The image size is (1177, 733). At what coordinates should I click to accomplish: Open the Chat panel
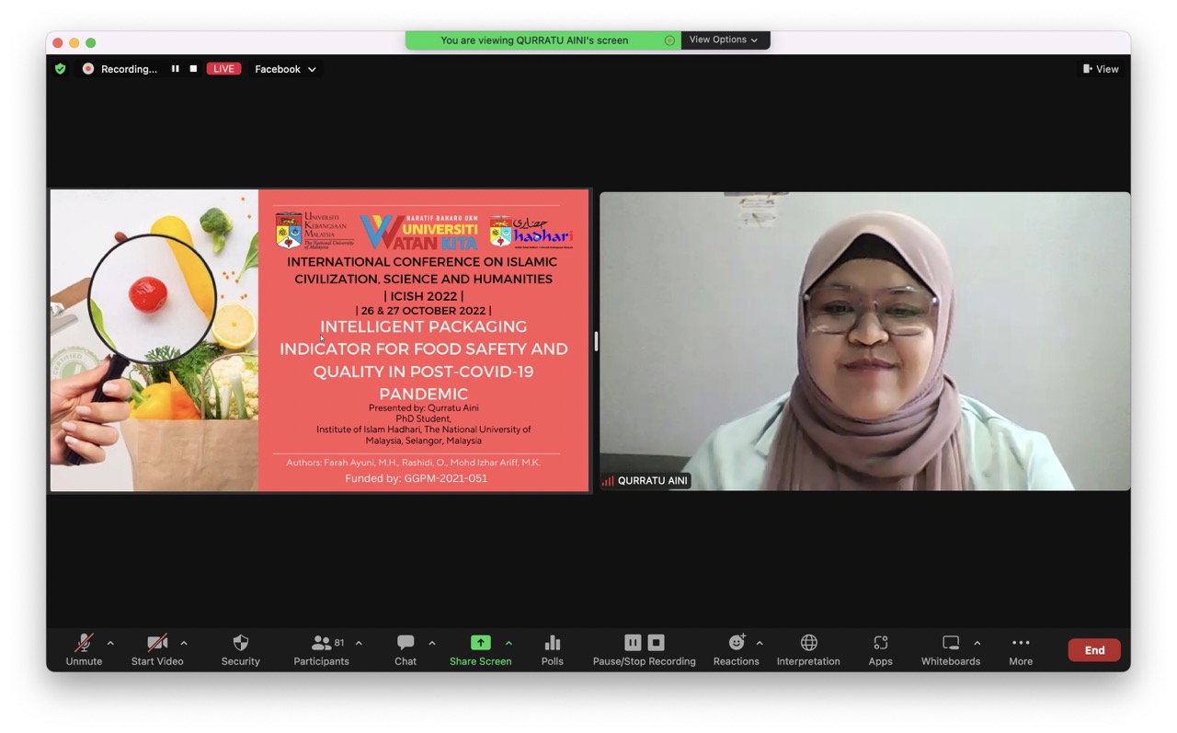pos(406,649)
